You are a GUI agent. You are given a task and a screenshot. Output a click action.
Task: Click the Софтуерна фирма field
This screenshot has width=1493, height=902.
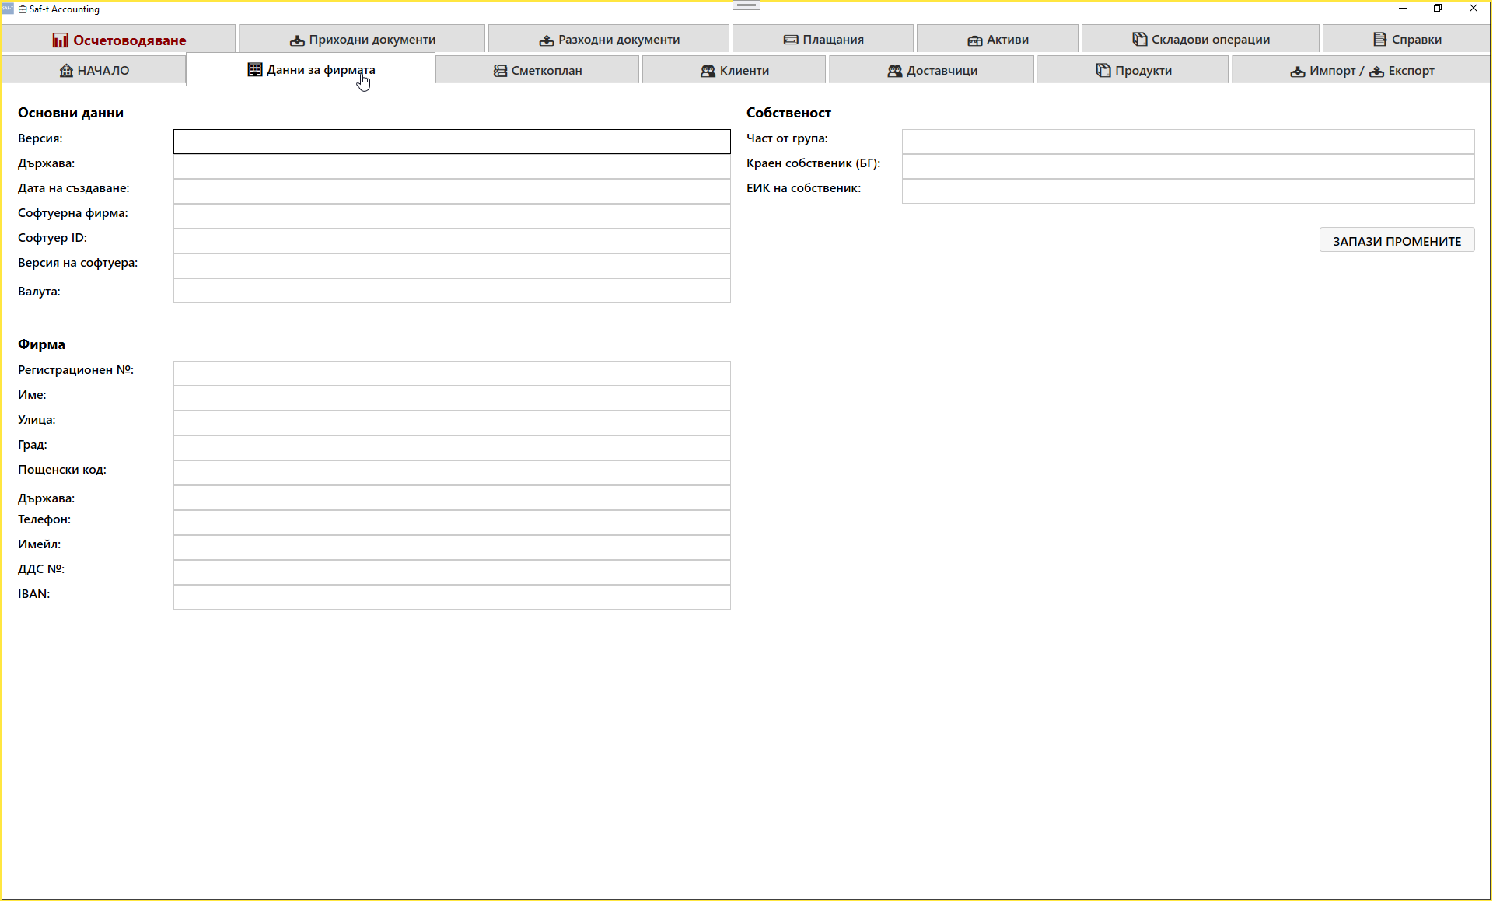pyautogui.click(x=452, y=216)
